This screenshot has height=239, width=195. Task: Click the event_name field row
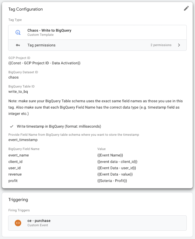[x=19, y=155]
